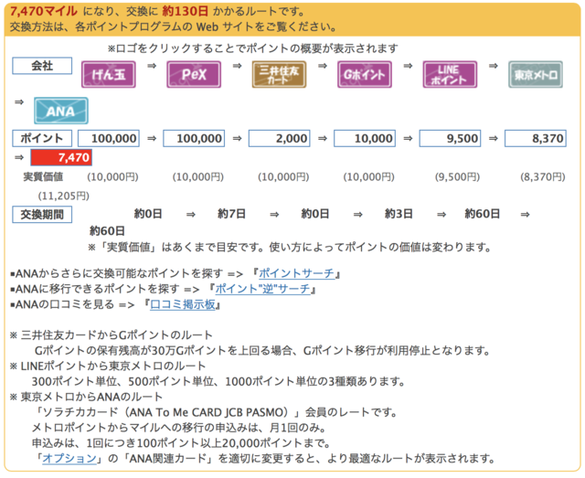Click the 2,000 point box
The image size is (585, 478).
coord(280,138)
